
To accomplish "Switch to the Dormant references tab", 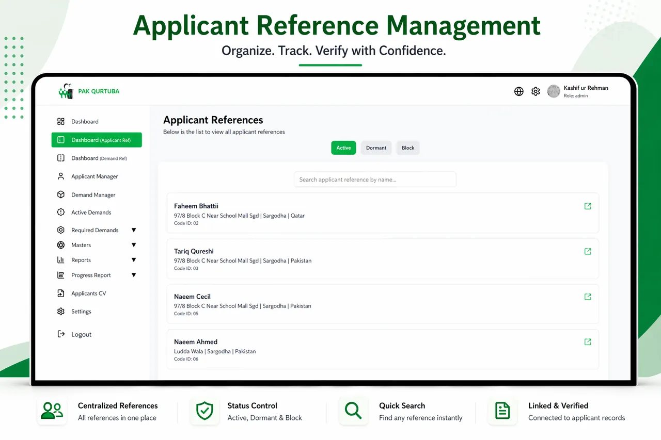I will pyautogui.click(x=376, y=148).
